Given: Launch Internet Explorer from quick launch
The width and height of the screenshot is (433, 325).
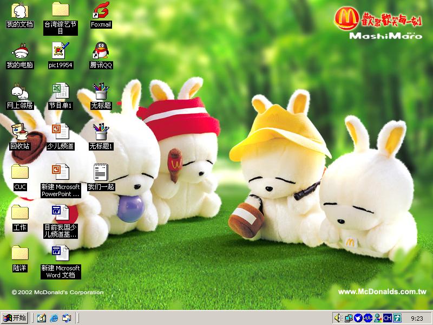Looking at the screenshot, I should tap(54, 318).
